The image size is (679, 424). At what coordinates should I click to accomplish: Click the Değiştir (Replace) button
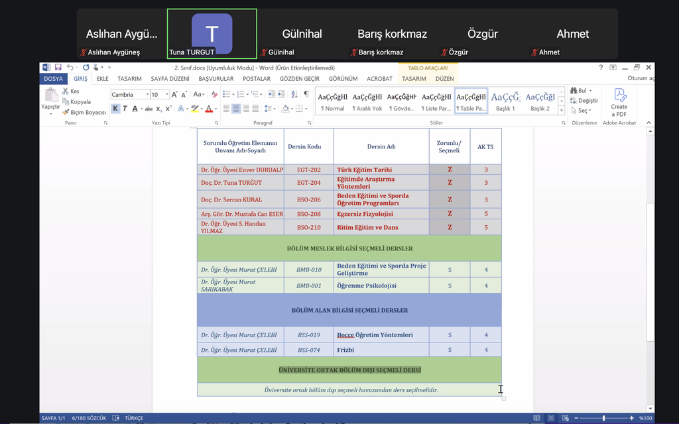(x=584, y=101)
